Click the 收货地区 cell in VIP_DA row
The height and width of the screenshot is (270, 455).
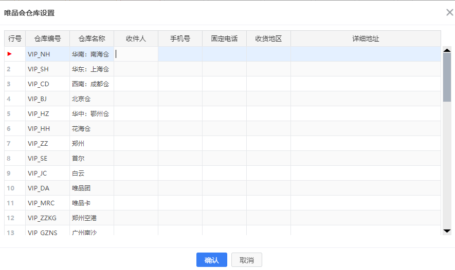tap(269, 188)
